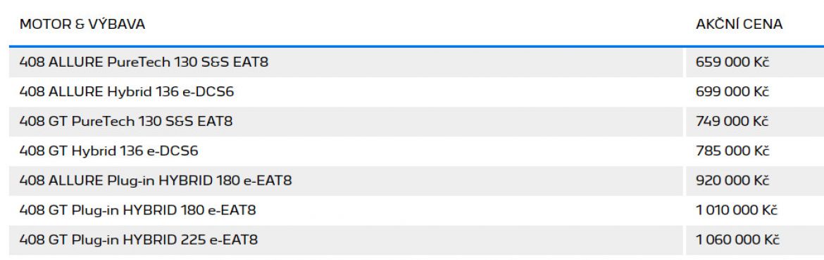824x260 pixels.
Task: Click the MOTOR & VÝBAVA column header
Action: point(82,24)
